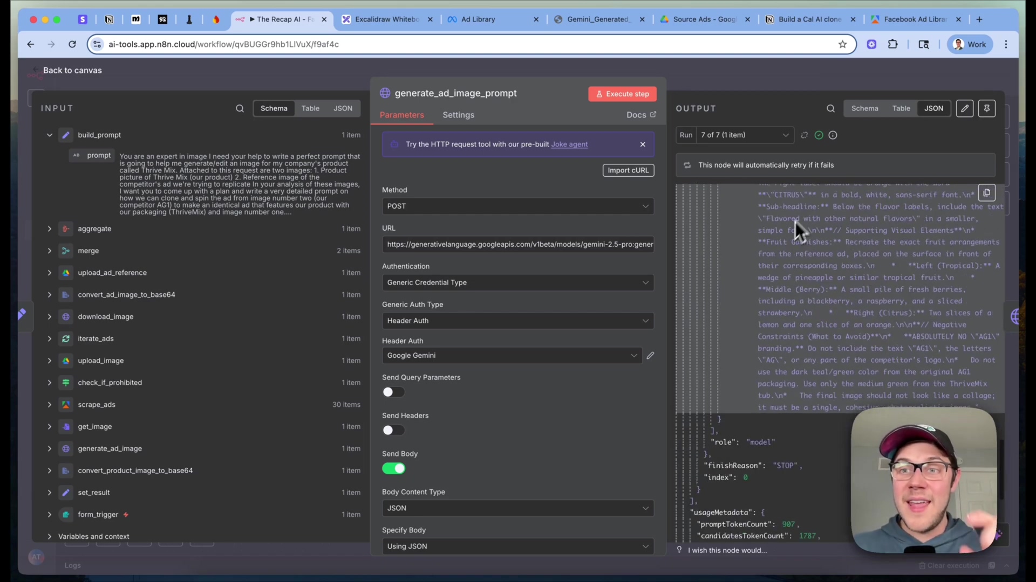Expand the set_result input node
Viewport: 1036px width, 582px height.
click(49, 493)
